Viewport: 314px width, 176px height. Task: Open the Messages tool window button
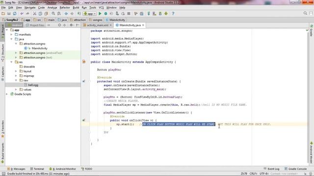[x=16, y=169]
